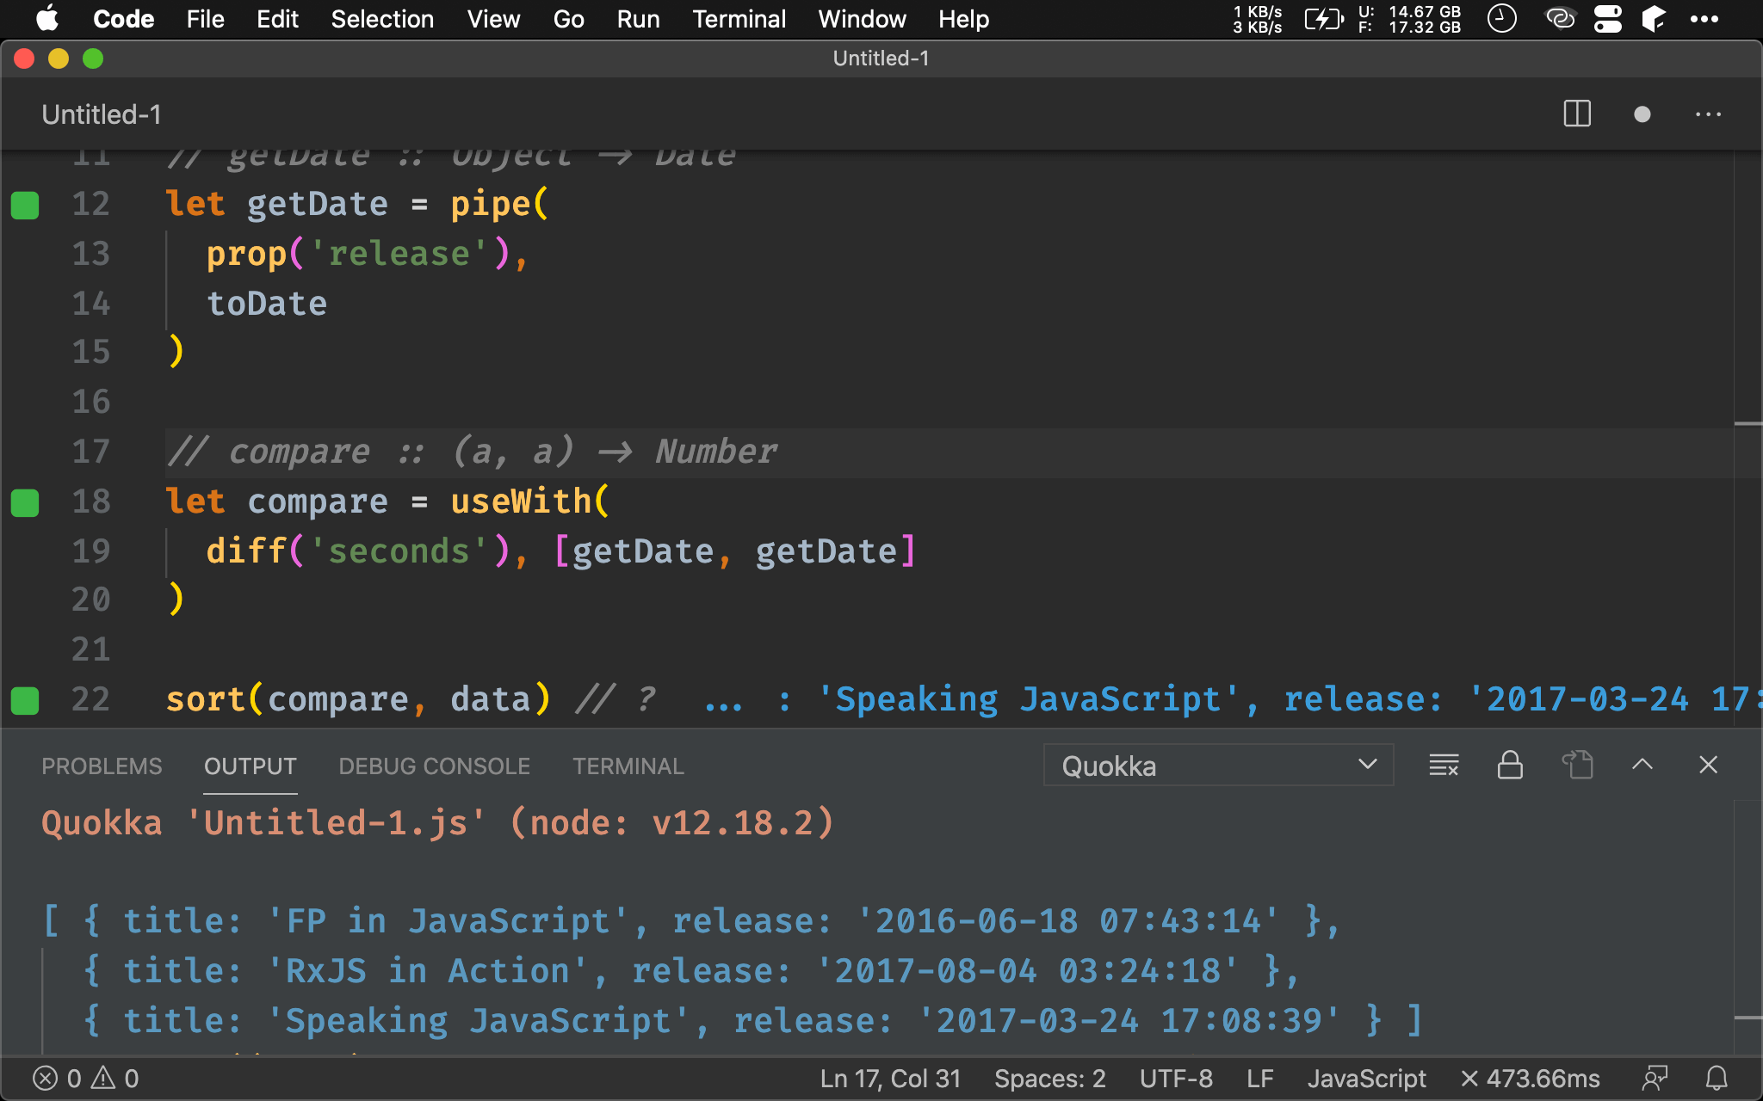Click the output panel scrollbar
This screenshot has width=1763, height=1101.
tap(1748, 1018)
